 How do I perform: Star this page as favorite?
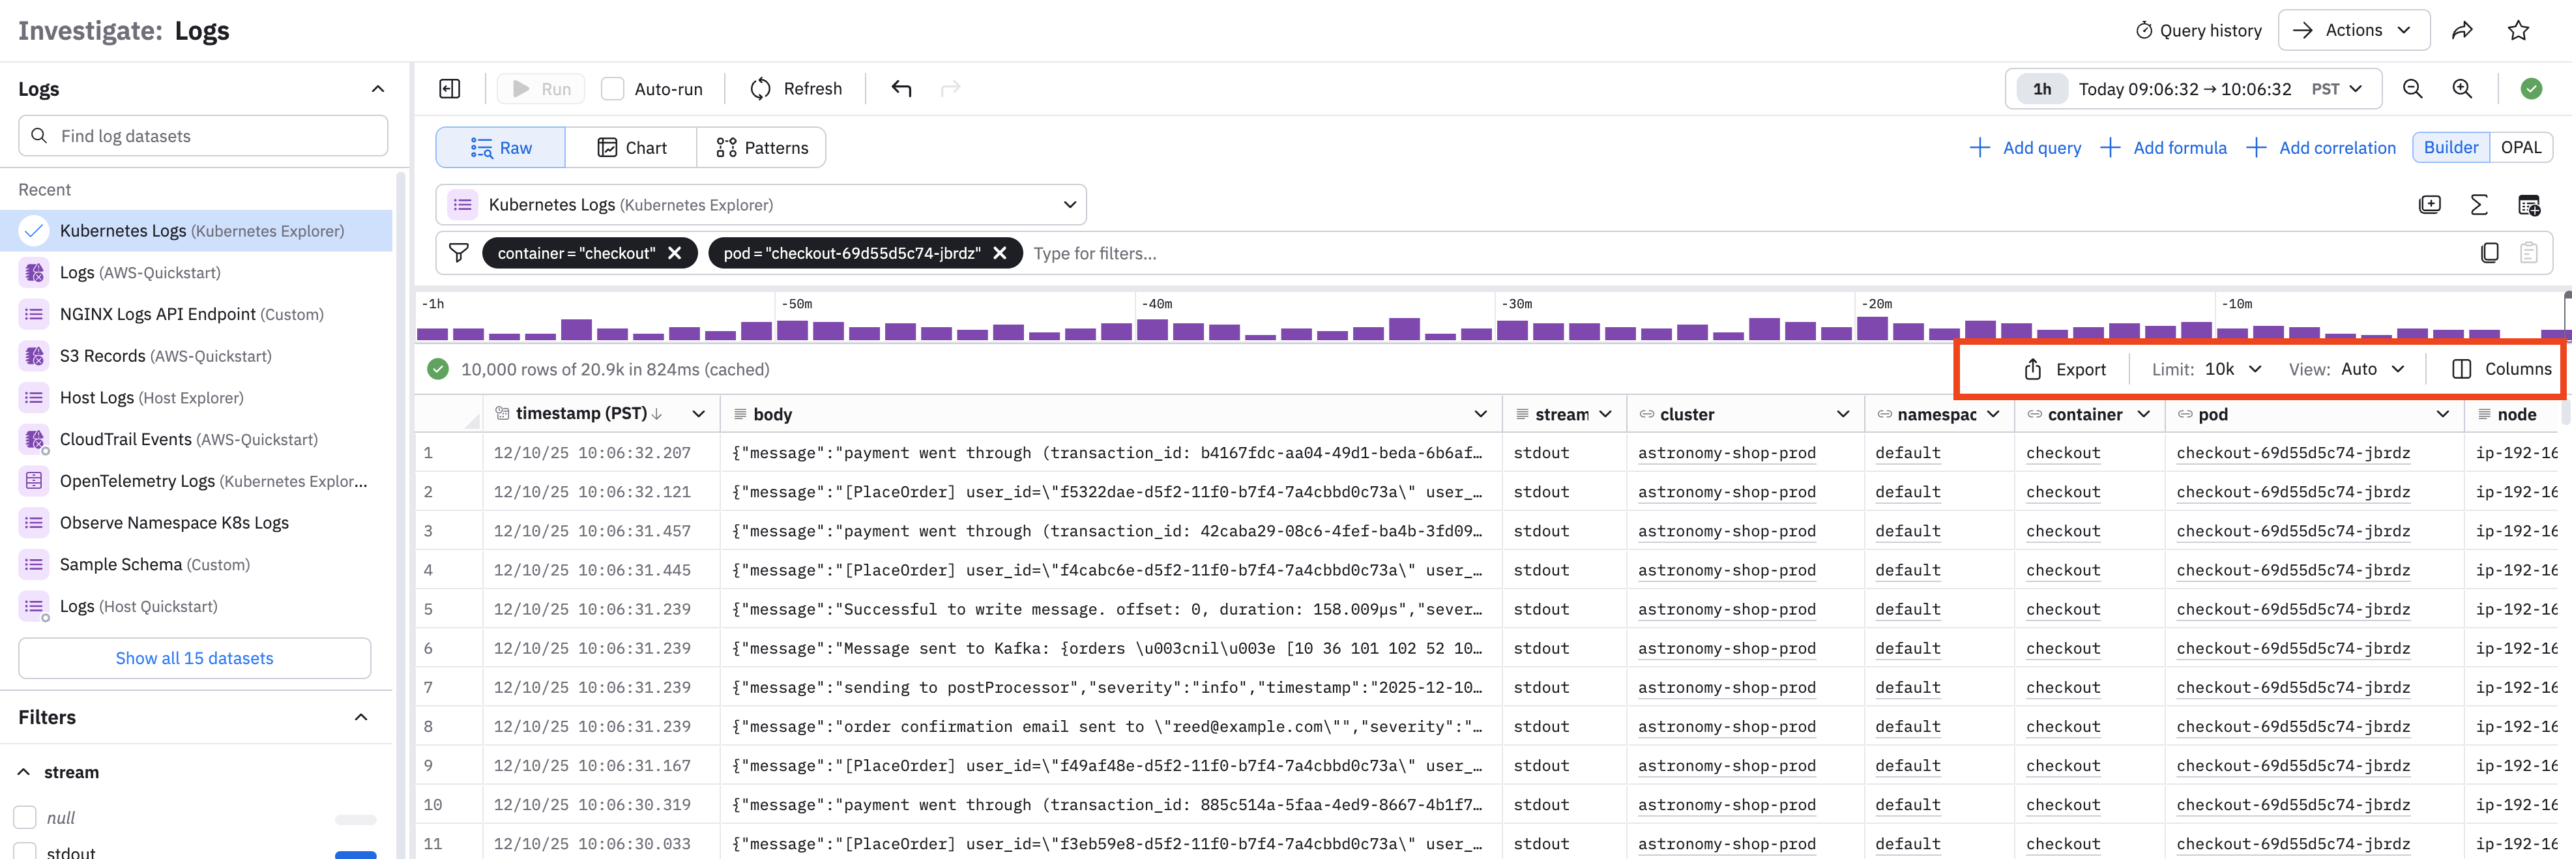2518,31
